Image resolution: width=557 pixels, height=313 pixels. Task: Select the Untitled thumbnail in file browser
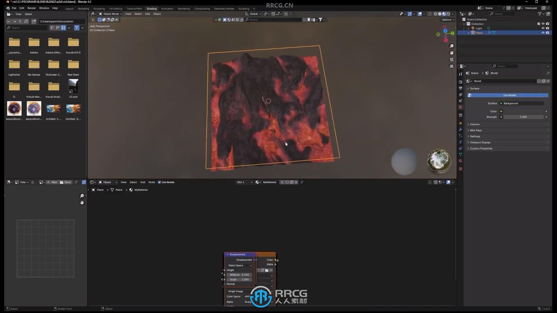pos(53,109)
